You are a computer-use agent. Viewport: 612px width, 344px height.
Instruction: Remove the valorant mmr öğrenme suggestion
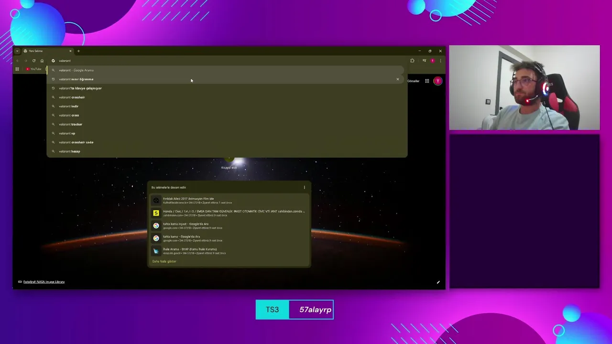point(397,79)
